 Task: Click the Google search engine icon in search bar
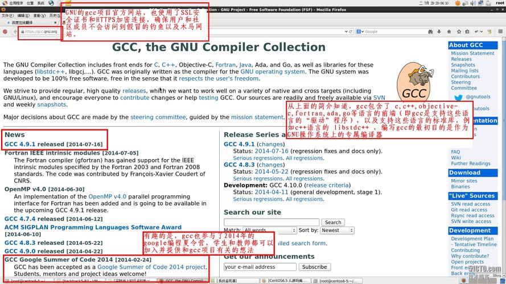pyautogui.click(x=358, y=32)
